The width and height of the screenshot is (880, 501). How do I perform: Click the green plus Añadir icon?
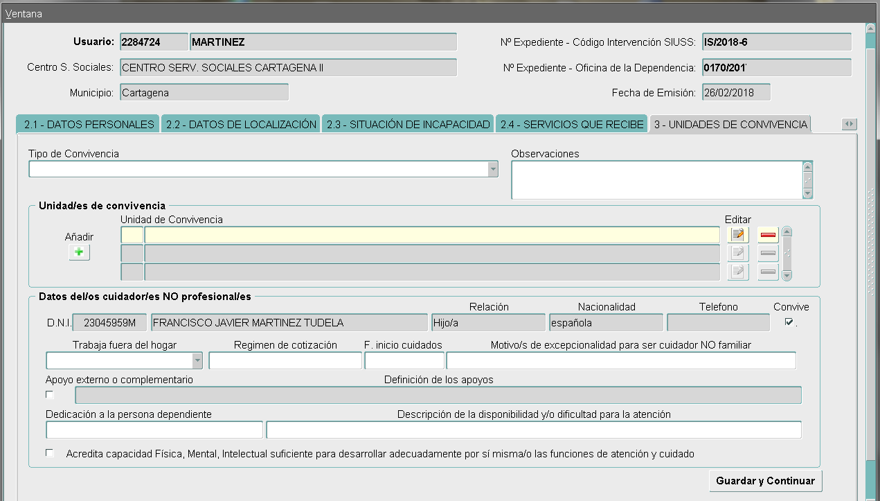tap(79, 253)
